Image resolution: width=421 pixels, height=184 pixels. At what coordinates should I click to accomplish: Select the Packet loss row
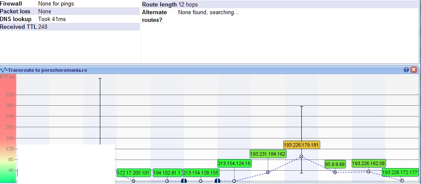click(x=69, y=11)
